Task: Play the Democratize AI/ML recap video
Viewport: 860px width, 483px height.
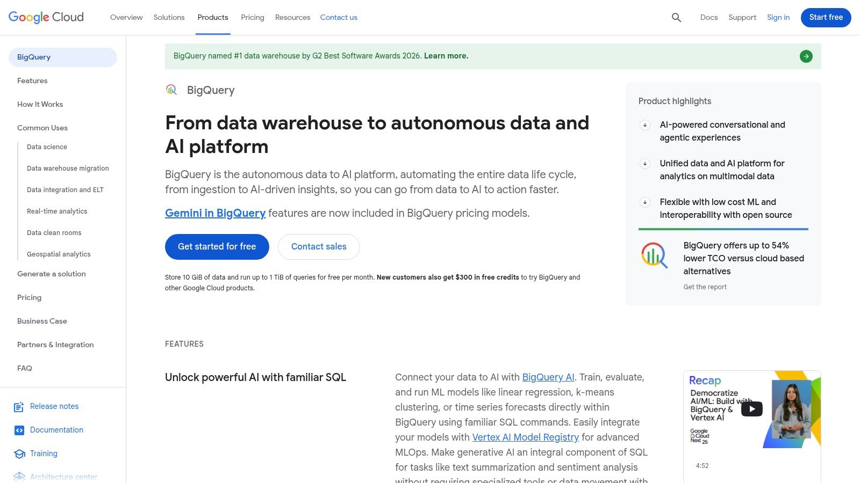Action: tap(751, 408)
